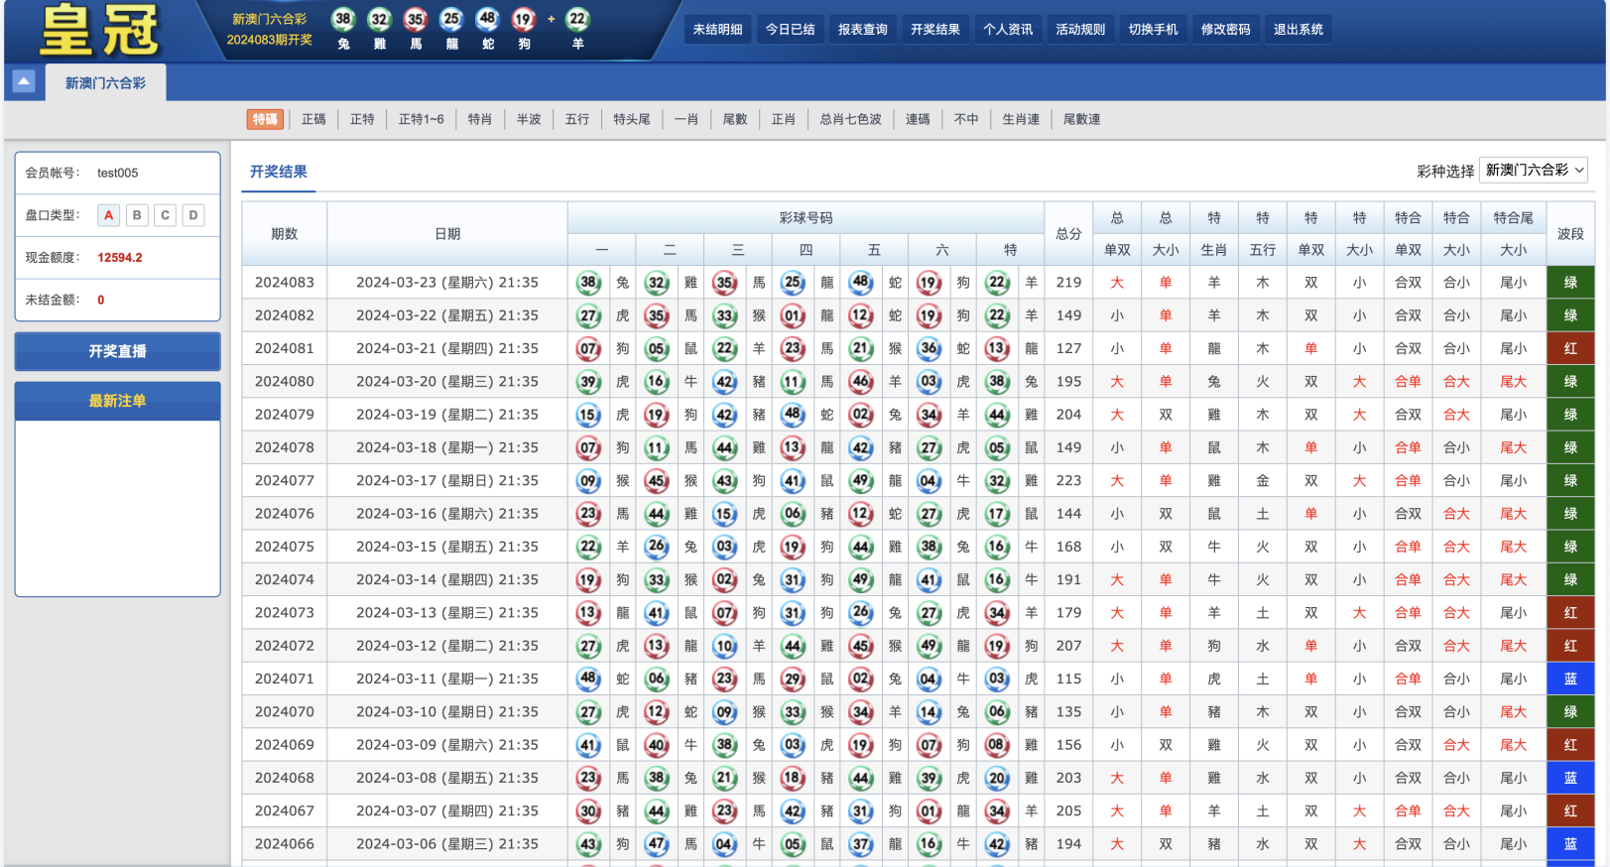Click red 红 color cell for 2024081
Image resolution: width=1610 pixels, height=867 pixels.
click(1570, 348)
